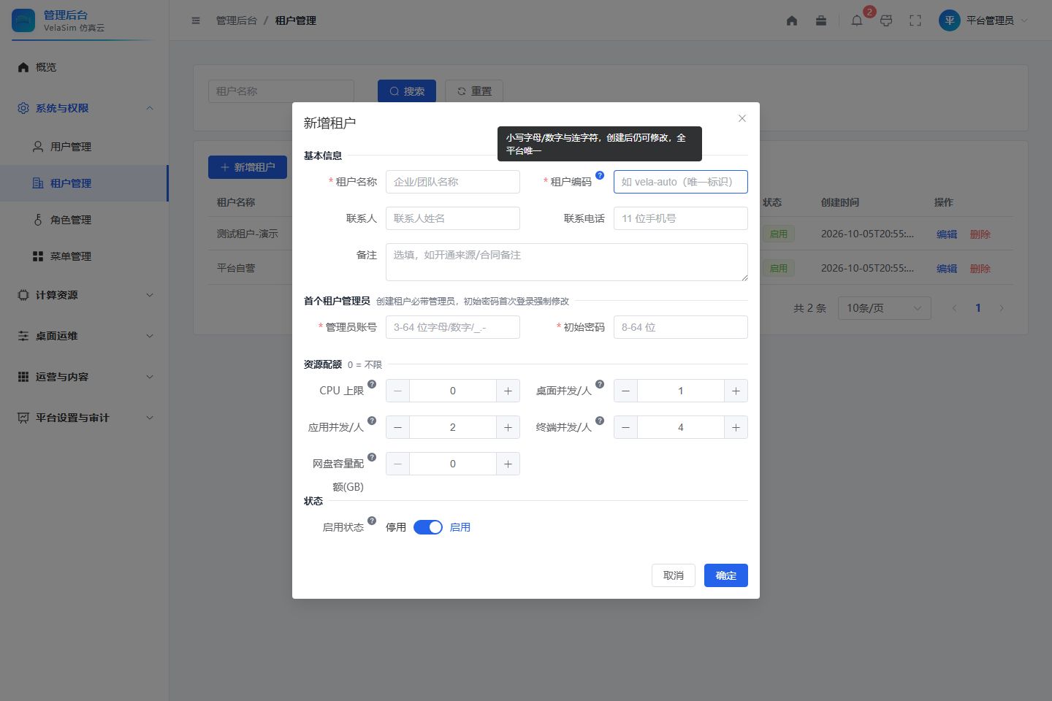Screen dimensions: 1052x701
Task: Click help icon beside 终端并发/人
Action: click(x=600, y=421)
